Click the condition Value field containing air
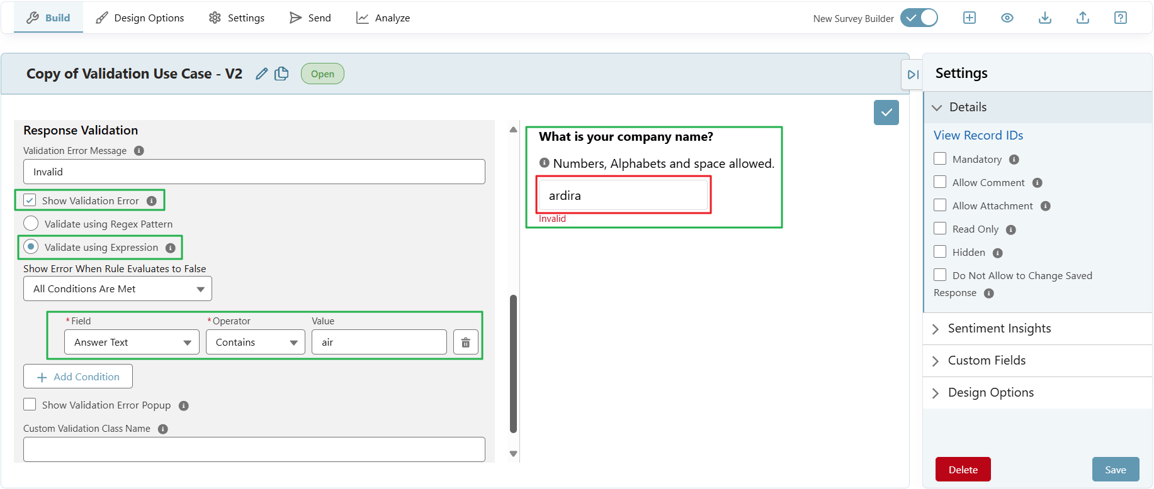 point(379,342)
